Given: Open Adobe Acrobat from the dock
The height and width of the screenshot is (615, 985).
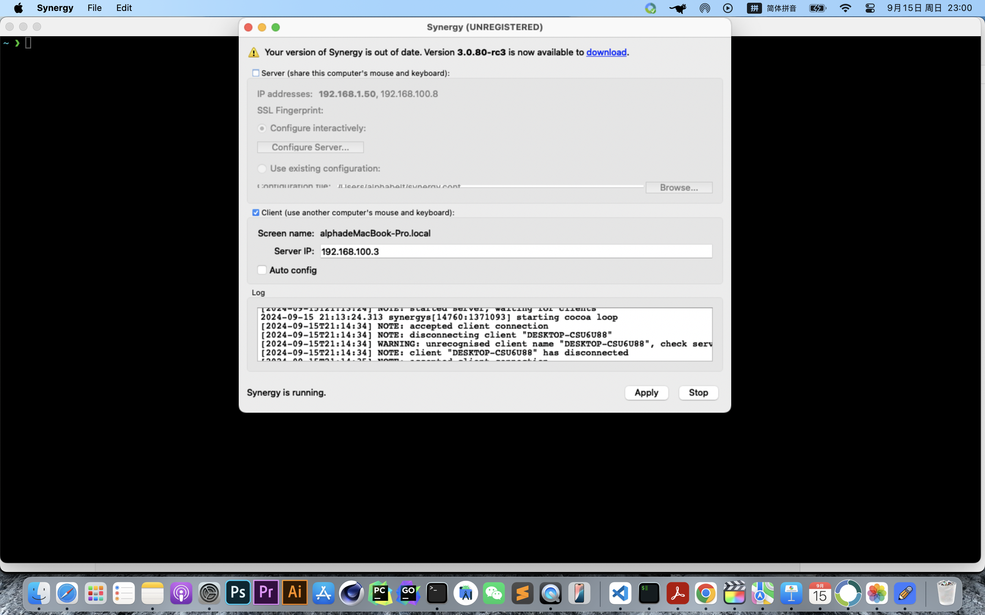Looking at the screenshot, I should pyautogui.click(x=677, y=593).
